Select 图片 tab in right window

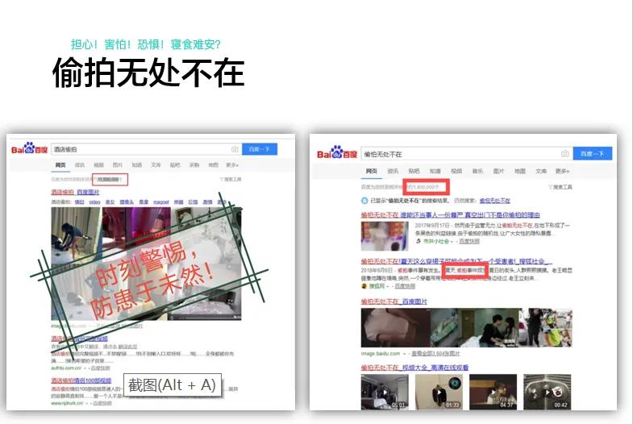coord(498,171)
